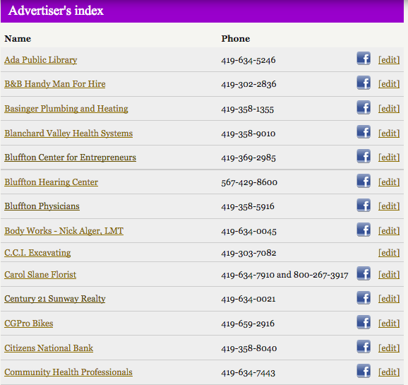Open Facebook icon for Bluffton Physicians
The height and width of the screenshot is (385, 408).
(364, 206)
